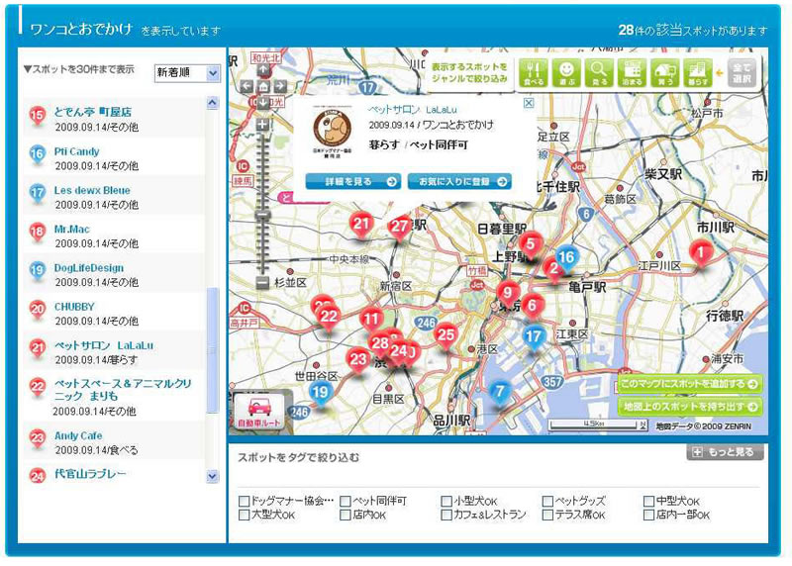This screenshot has height=566, width=792.
Task: Open CHUBBY list entry
Action: pyautogui.click(x=114, y=313)
